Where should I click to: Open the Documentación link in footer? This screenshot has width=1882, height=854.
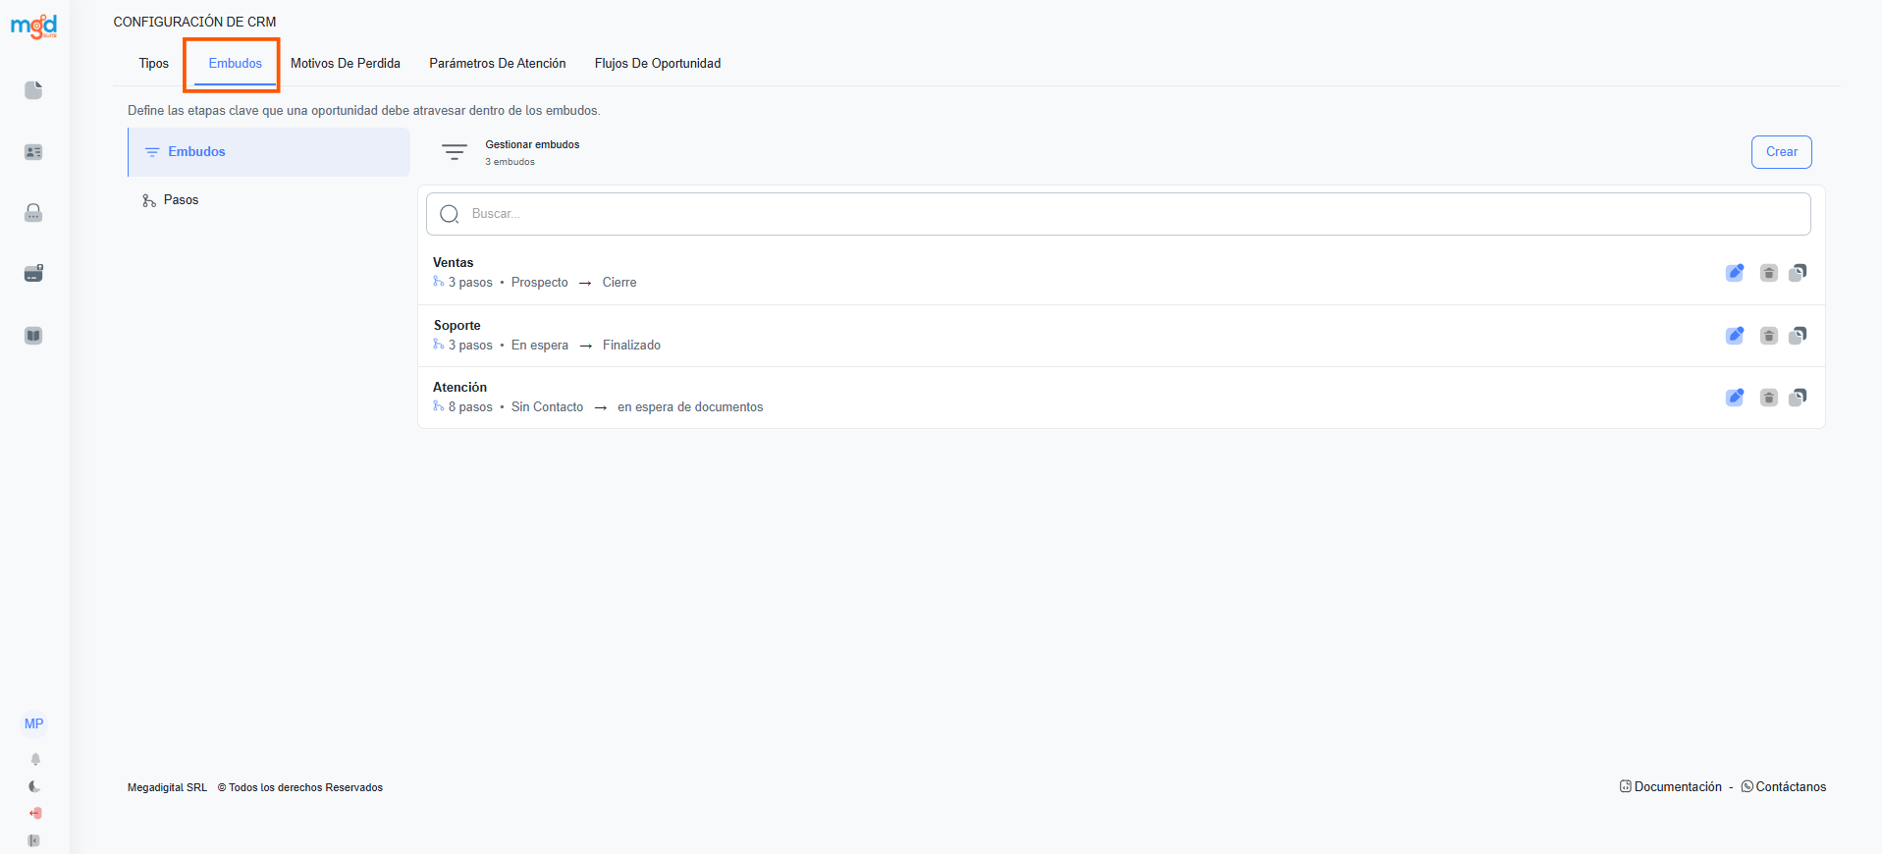click(x=1677, y=787)
